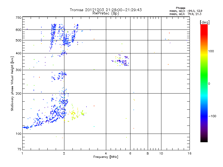
Task: Click the '[deg]' color bar unit label
Action: [205, 22]
